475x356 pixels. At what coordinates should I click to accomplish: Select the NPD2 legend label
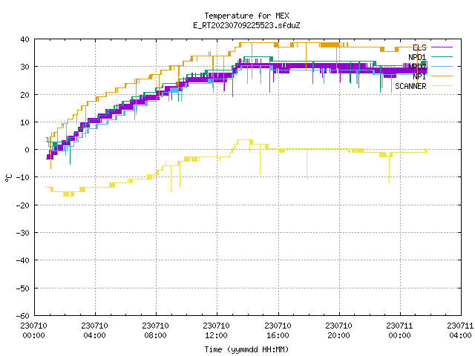(417, 67)
